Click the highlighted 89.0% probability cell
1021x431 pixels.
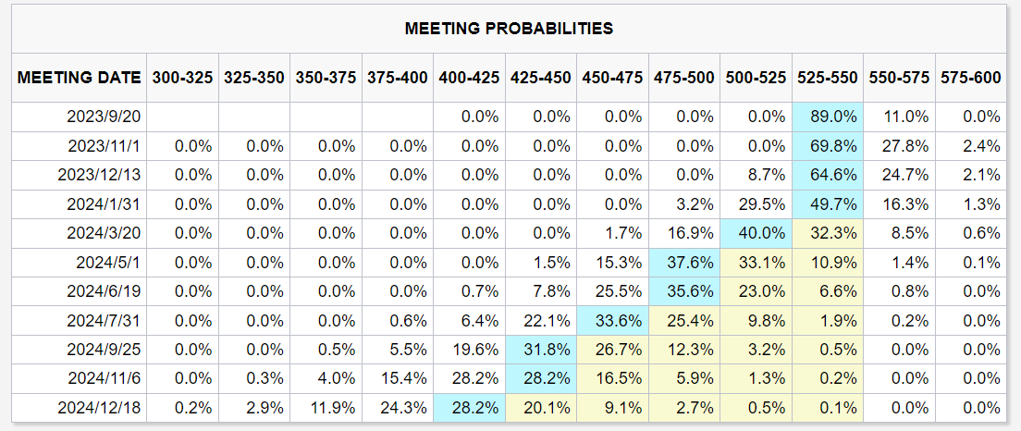point(828,117)
